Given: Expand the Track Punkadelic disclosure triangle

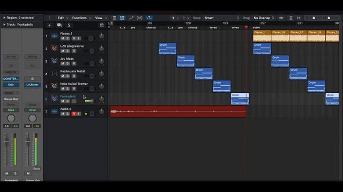Looking at the screenshot, I should (x=4, y=25).
